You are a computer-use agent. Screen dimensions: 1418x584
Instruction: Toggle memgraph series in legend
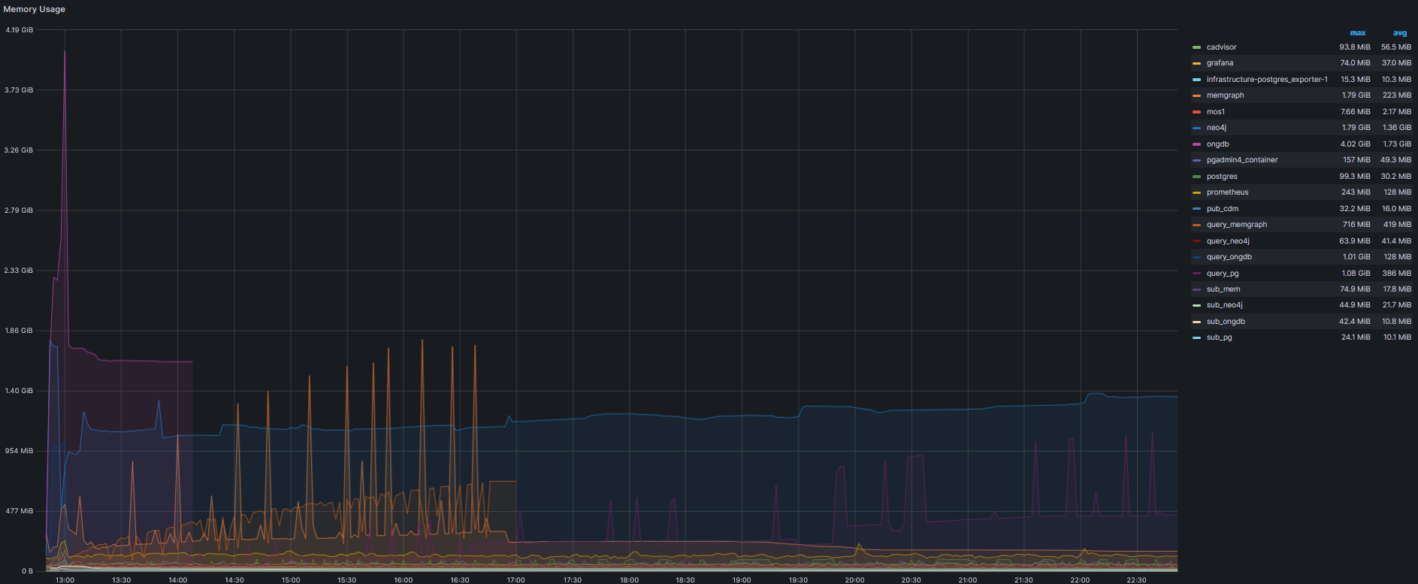(1225, 95)
